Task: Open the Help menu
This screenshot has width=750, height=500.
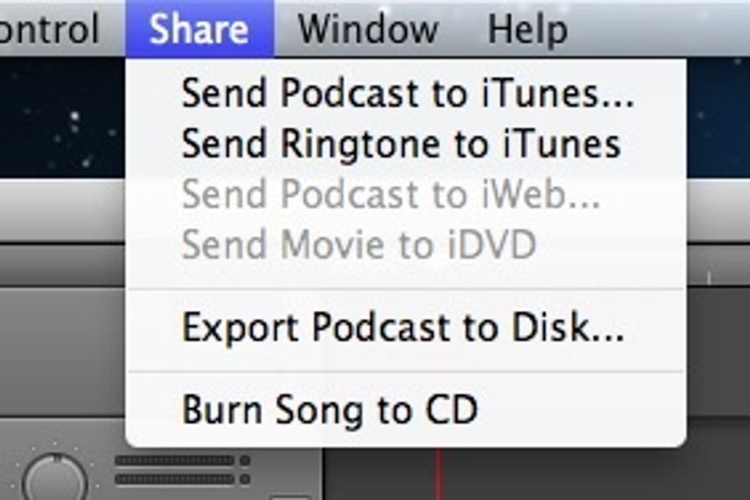Action: click(527, 30)
